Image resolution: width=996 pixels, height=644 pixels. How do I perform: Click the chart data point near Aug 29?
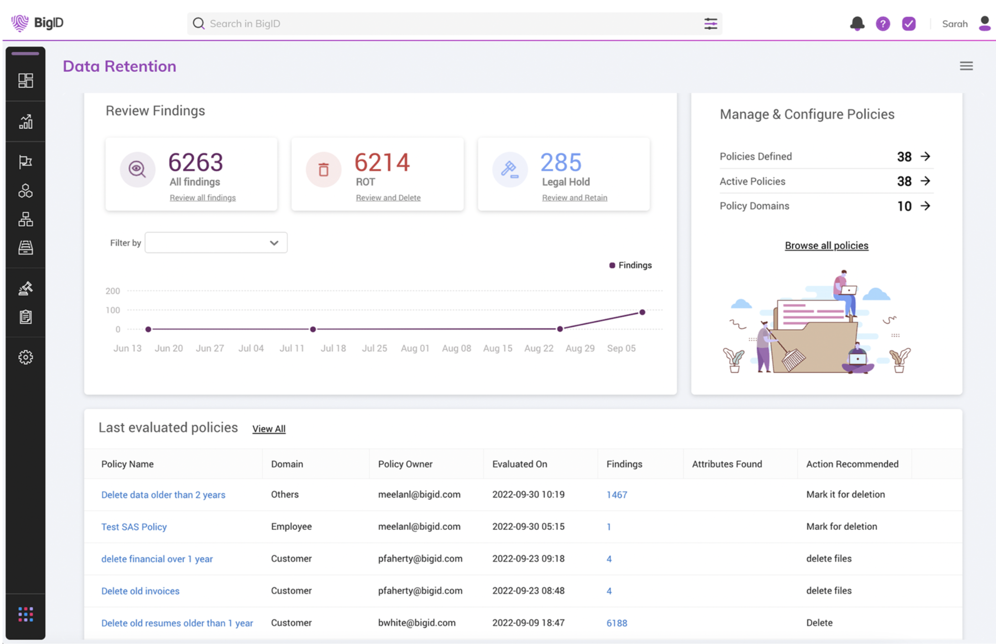(560, 329)
